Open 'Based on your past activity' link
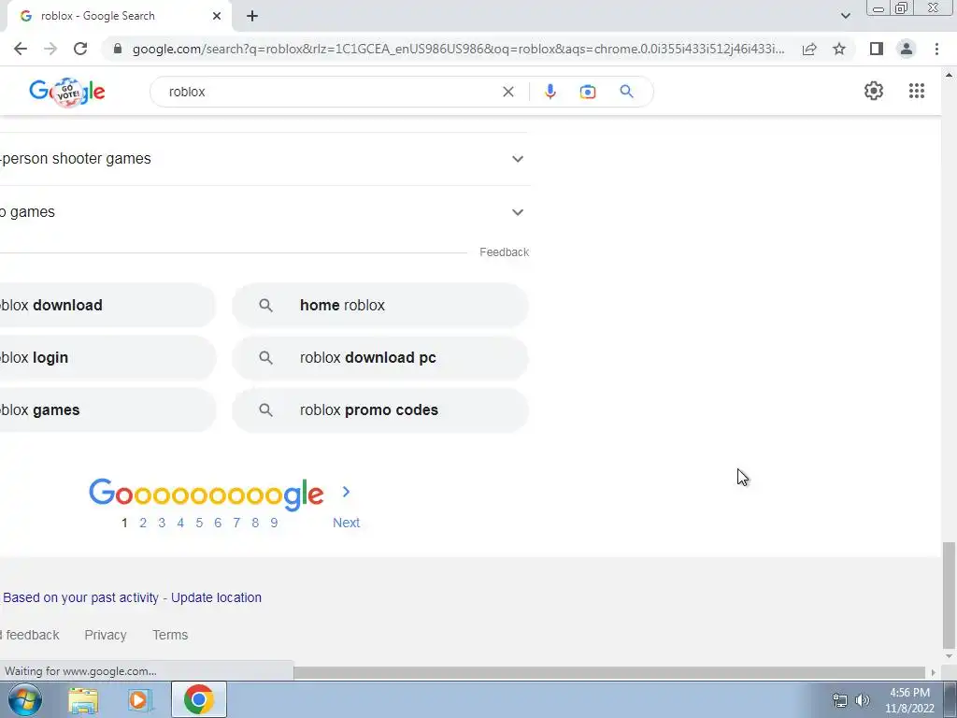The height and width of the screenshot is (718, 957). click(x=80, y=597)
